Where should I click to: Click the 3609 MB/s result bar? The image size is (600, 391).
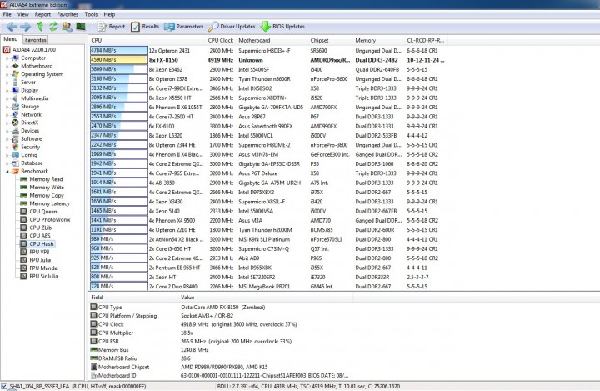click(119, 69)
